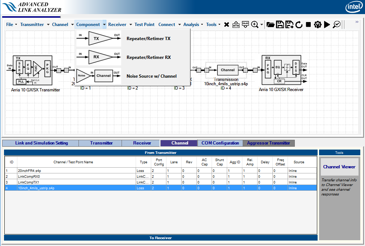Click the open folder icon
The width and height of the screenshot is (365, 246).
(270, 25)
